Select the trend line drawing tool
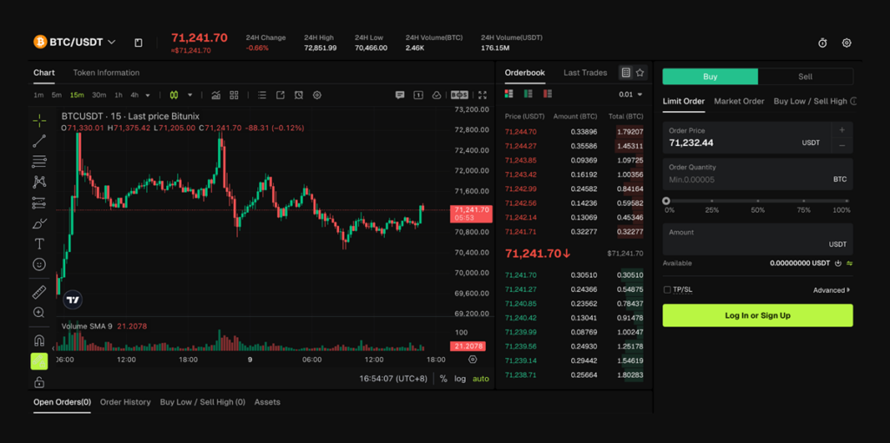 (39, 141)
